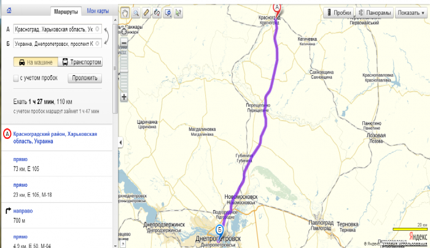Enable the «с учетом пробок» checkbox

tap(16, 78)
